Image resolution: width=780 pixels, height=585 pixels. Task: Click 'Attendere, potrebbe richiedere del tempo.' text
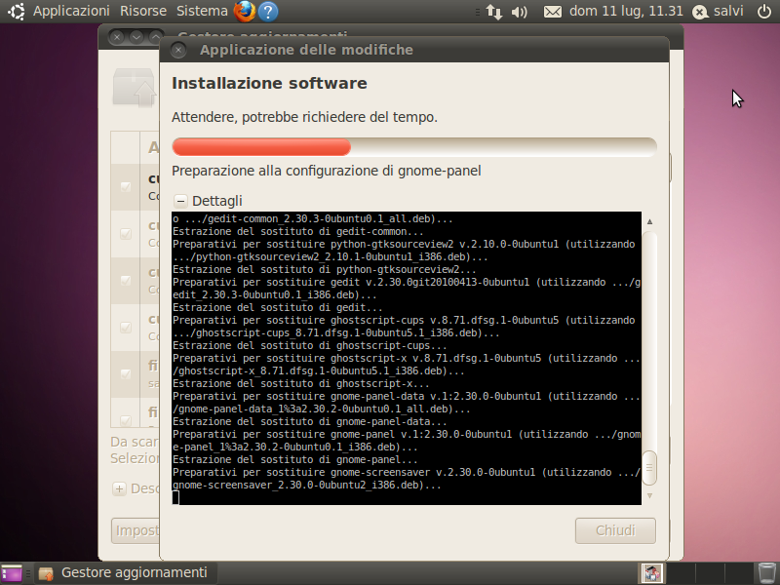pos(304,117)
